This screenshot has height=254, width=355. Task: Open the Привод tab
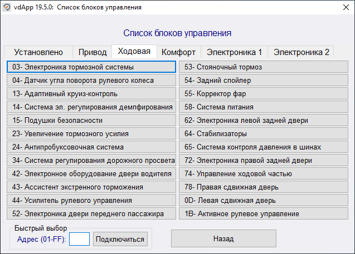93,52
